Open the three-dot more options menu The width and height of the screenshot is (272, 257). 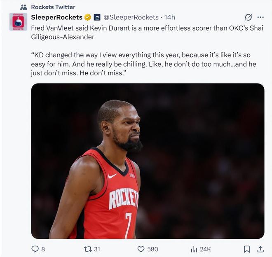260,17
